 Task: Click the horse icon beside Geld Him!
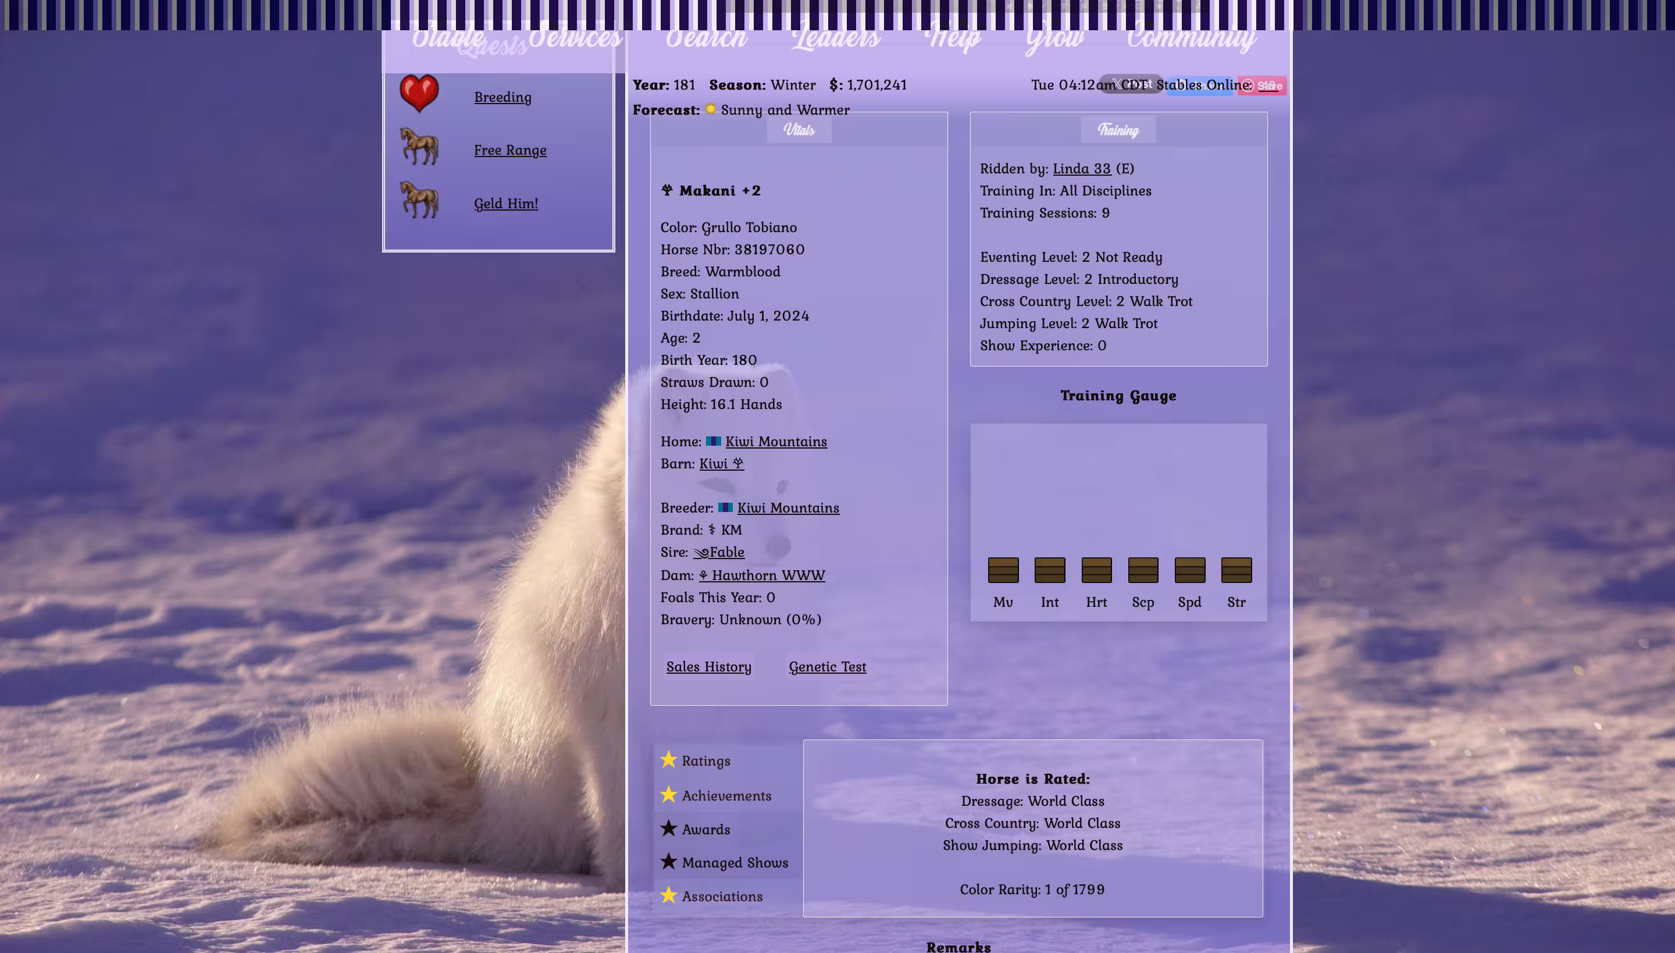[x=419, y=200]
